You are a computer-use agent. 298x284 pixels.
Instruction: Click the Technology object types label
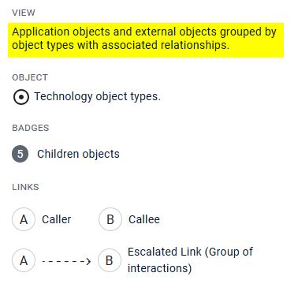click(x=98, y=96)
